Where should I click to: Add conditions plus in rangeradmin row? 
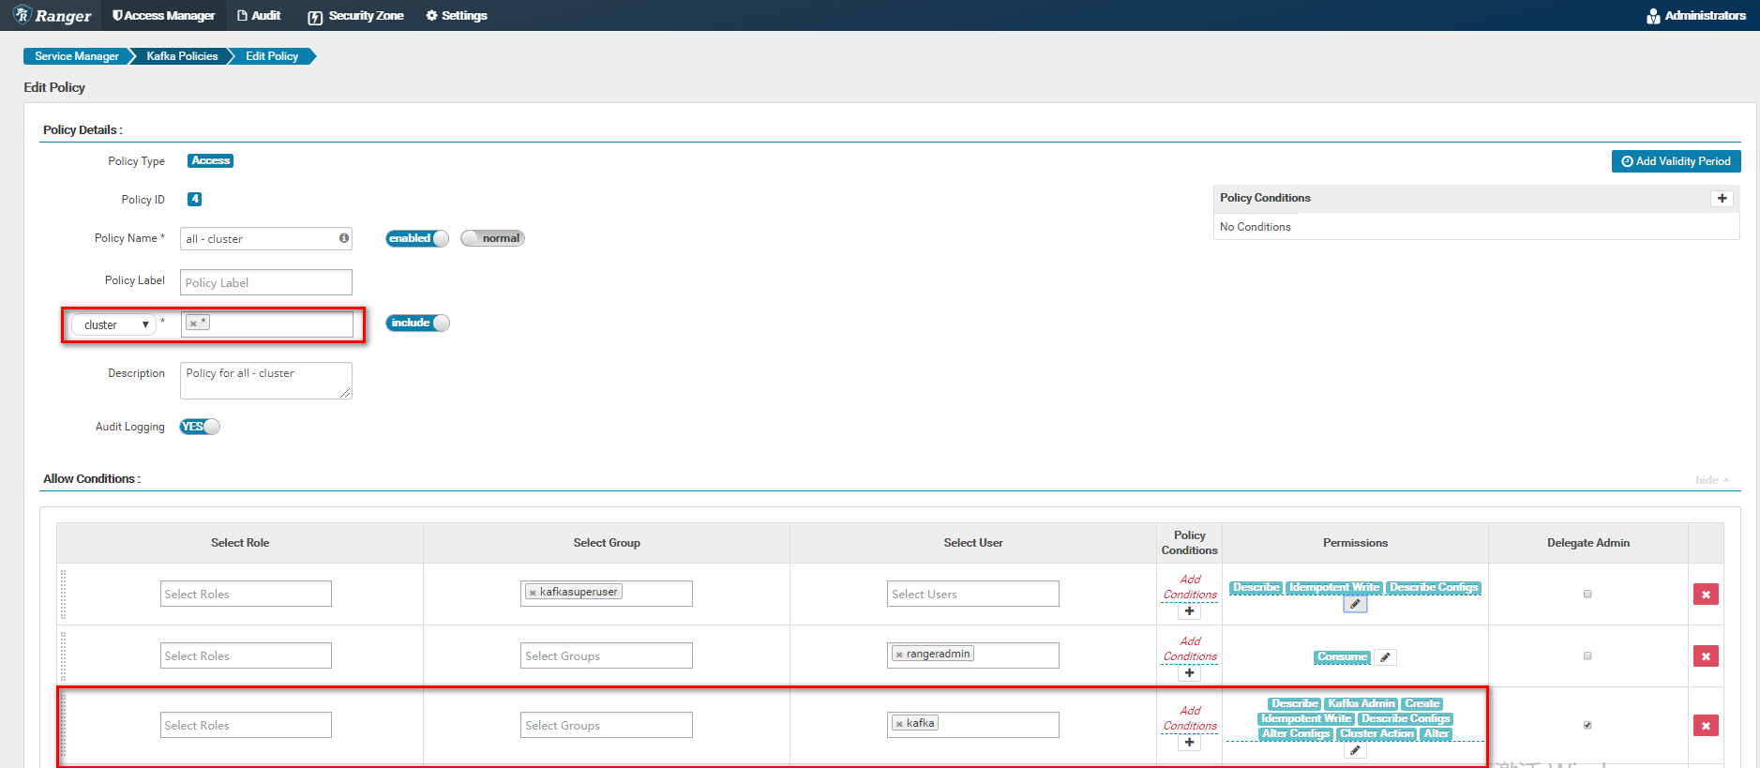tap(1189, 673)
